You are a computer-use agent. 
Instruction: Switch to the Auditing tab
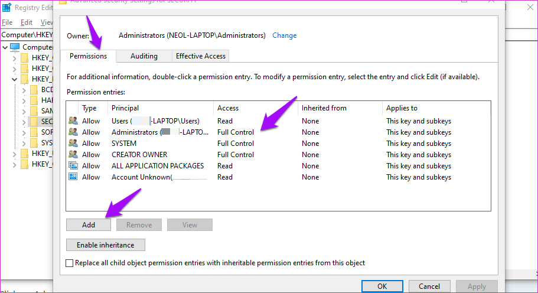point(144,56)
